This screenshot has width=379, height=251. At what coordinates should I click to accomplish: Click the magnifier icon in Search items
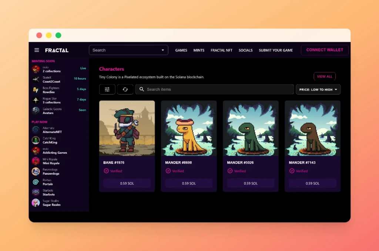point(142,89)
